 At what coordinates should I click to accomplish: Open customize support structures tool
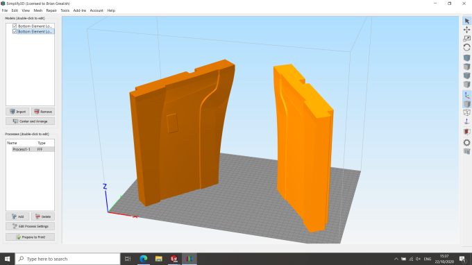coord(466,151)
